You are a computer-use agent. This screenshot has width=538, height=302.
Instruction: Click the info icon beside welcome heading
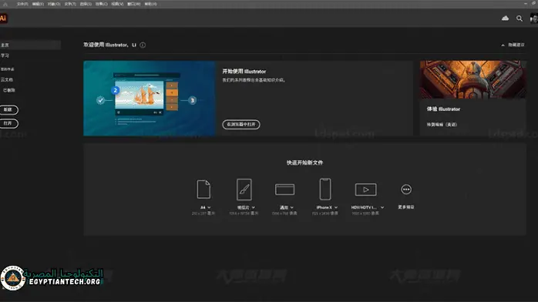coord(143,45)
